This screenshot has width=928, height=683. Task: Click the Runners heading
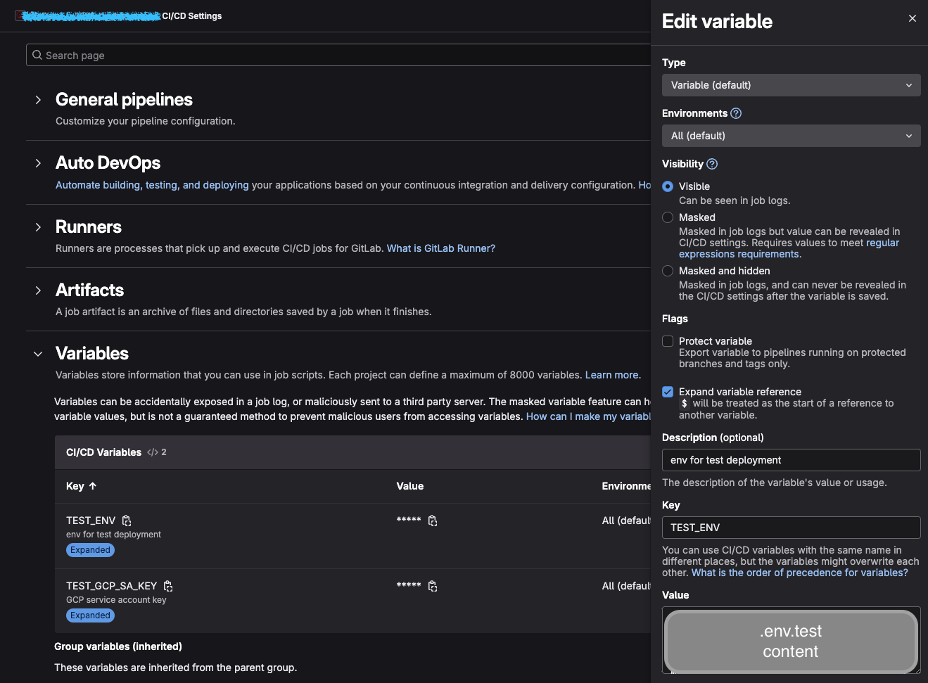click(89, 226)
